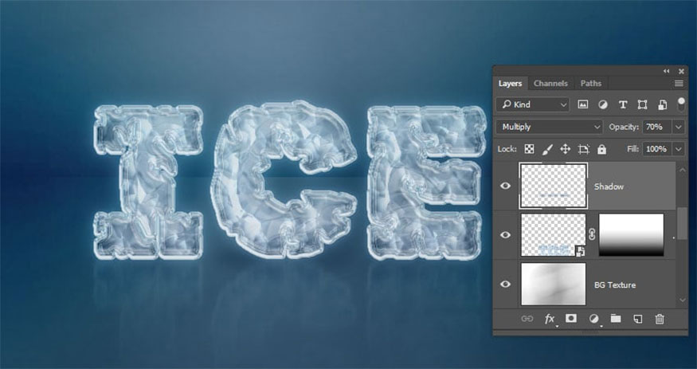Lock all padlock icon
697x369 pixels.
coord(602,149)
